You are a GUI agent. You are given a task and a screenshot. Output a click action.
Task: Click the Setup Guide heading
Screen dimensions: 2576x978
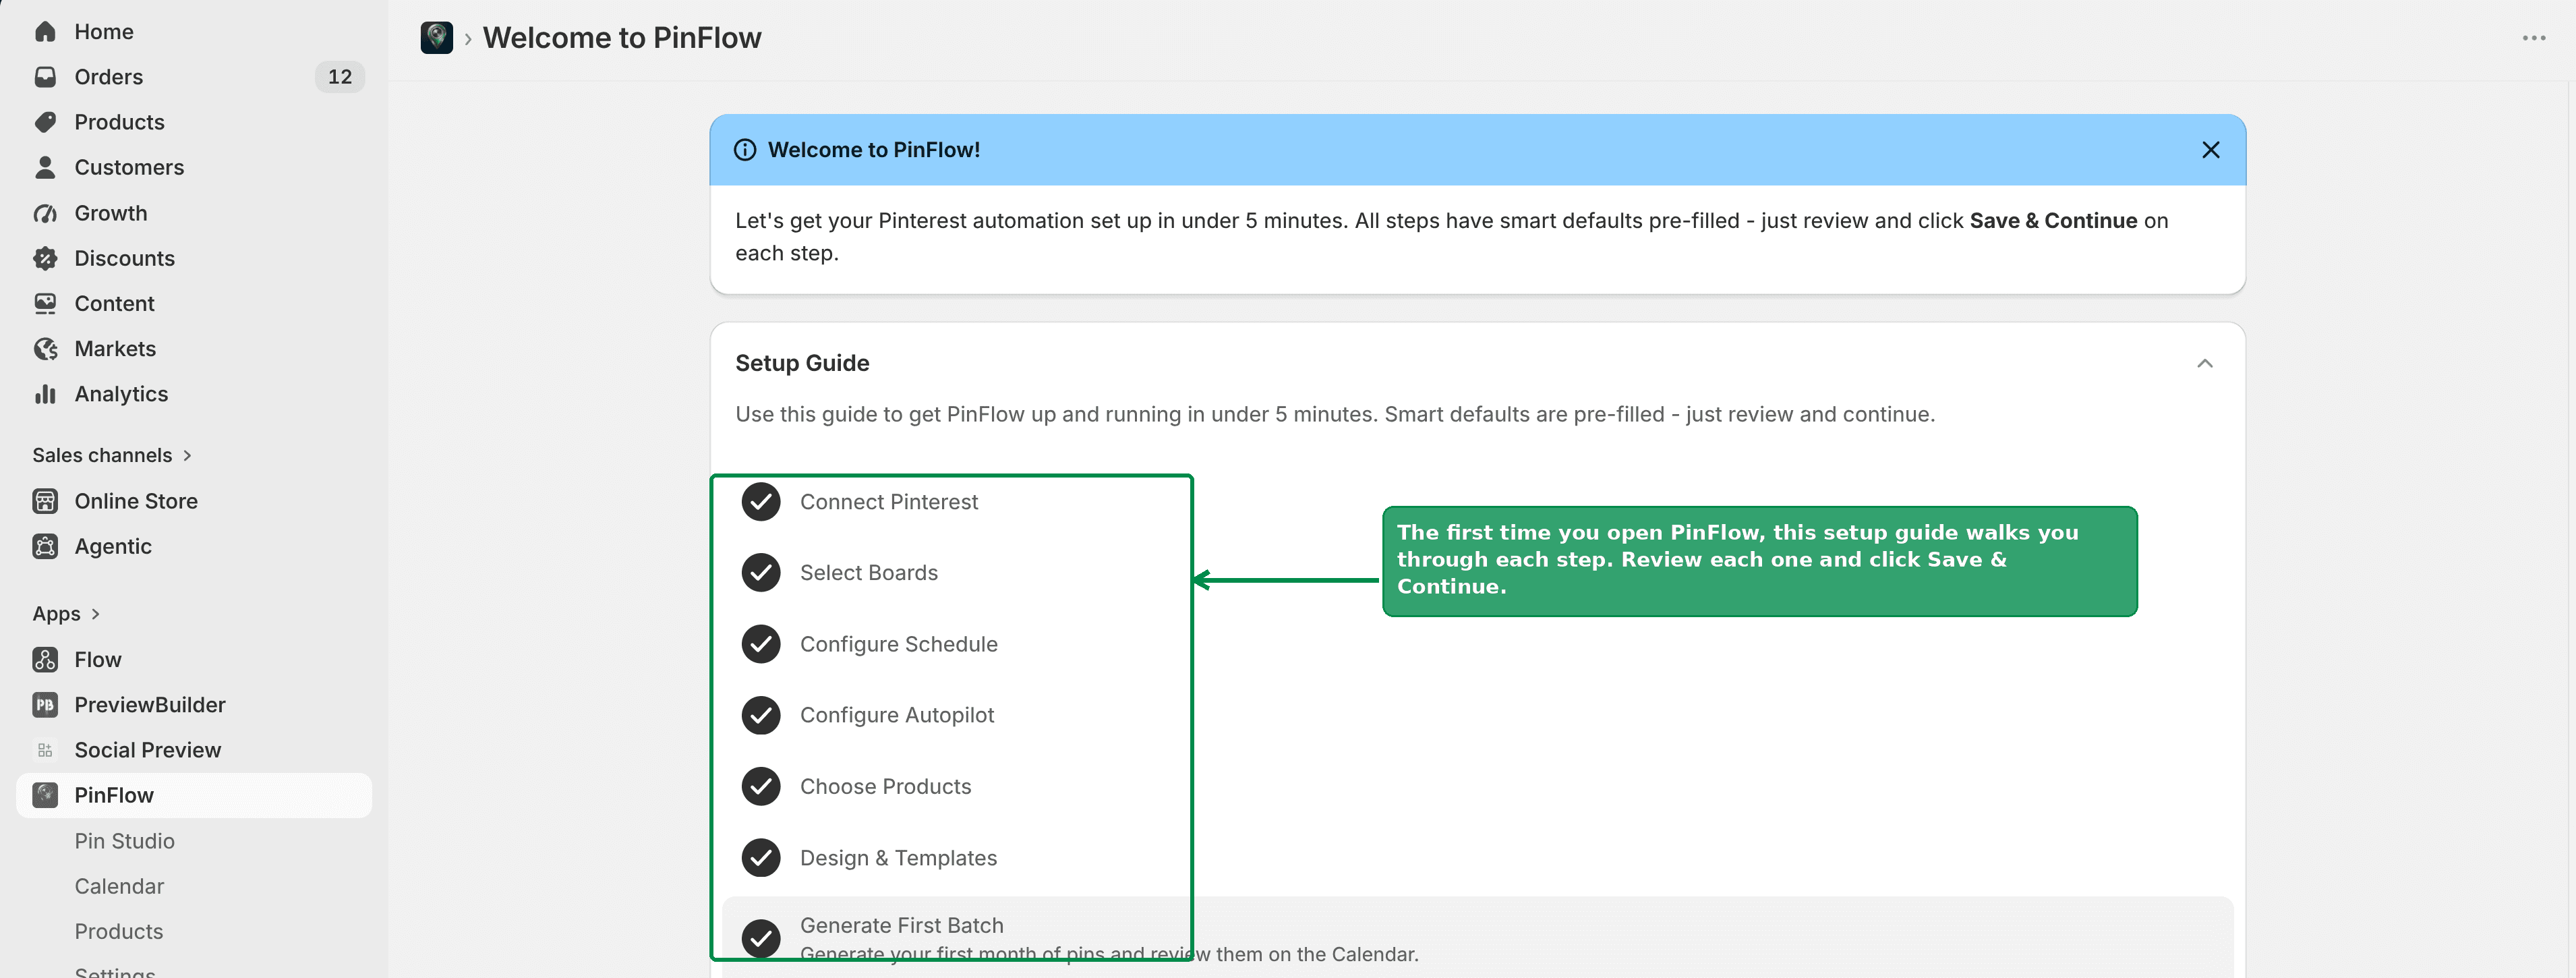coord(802,363)
